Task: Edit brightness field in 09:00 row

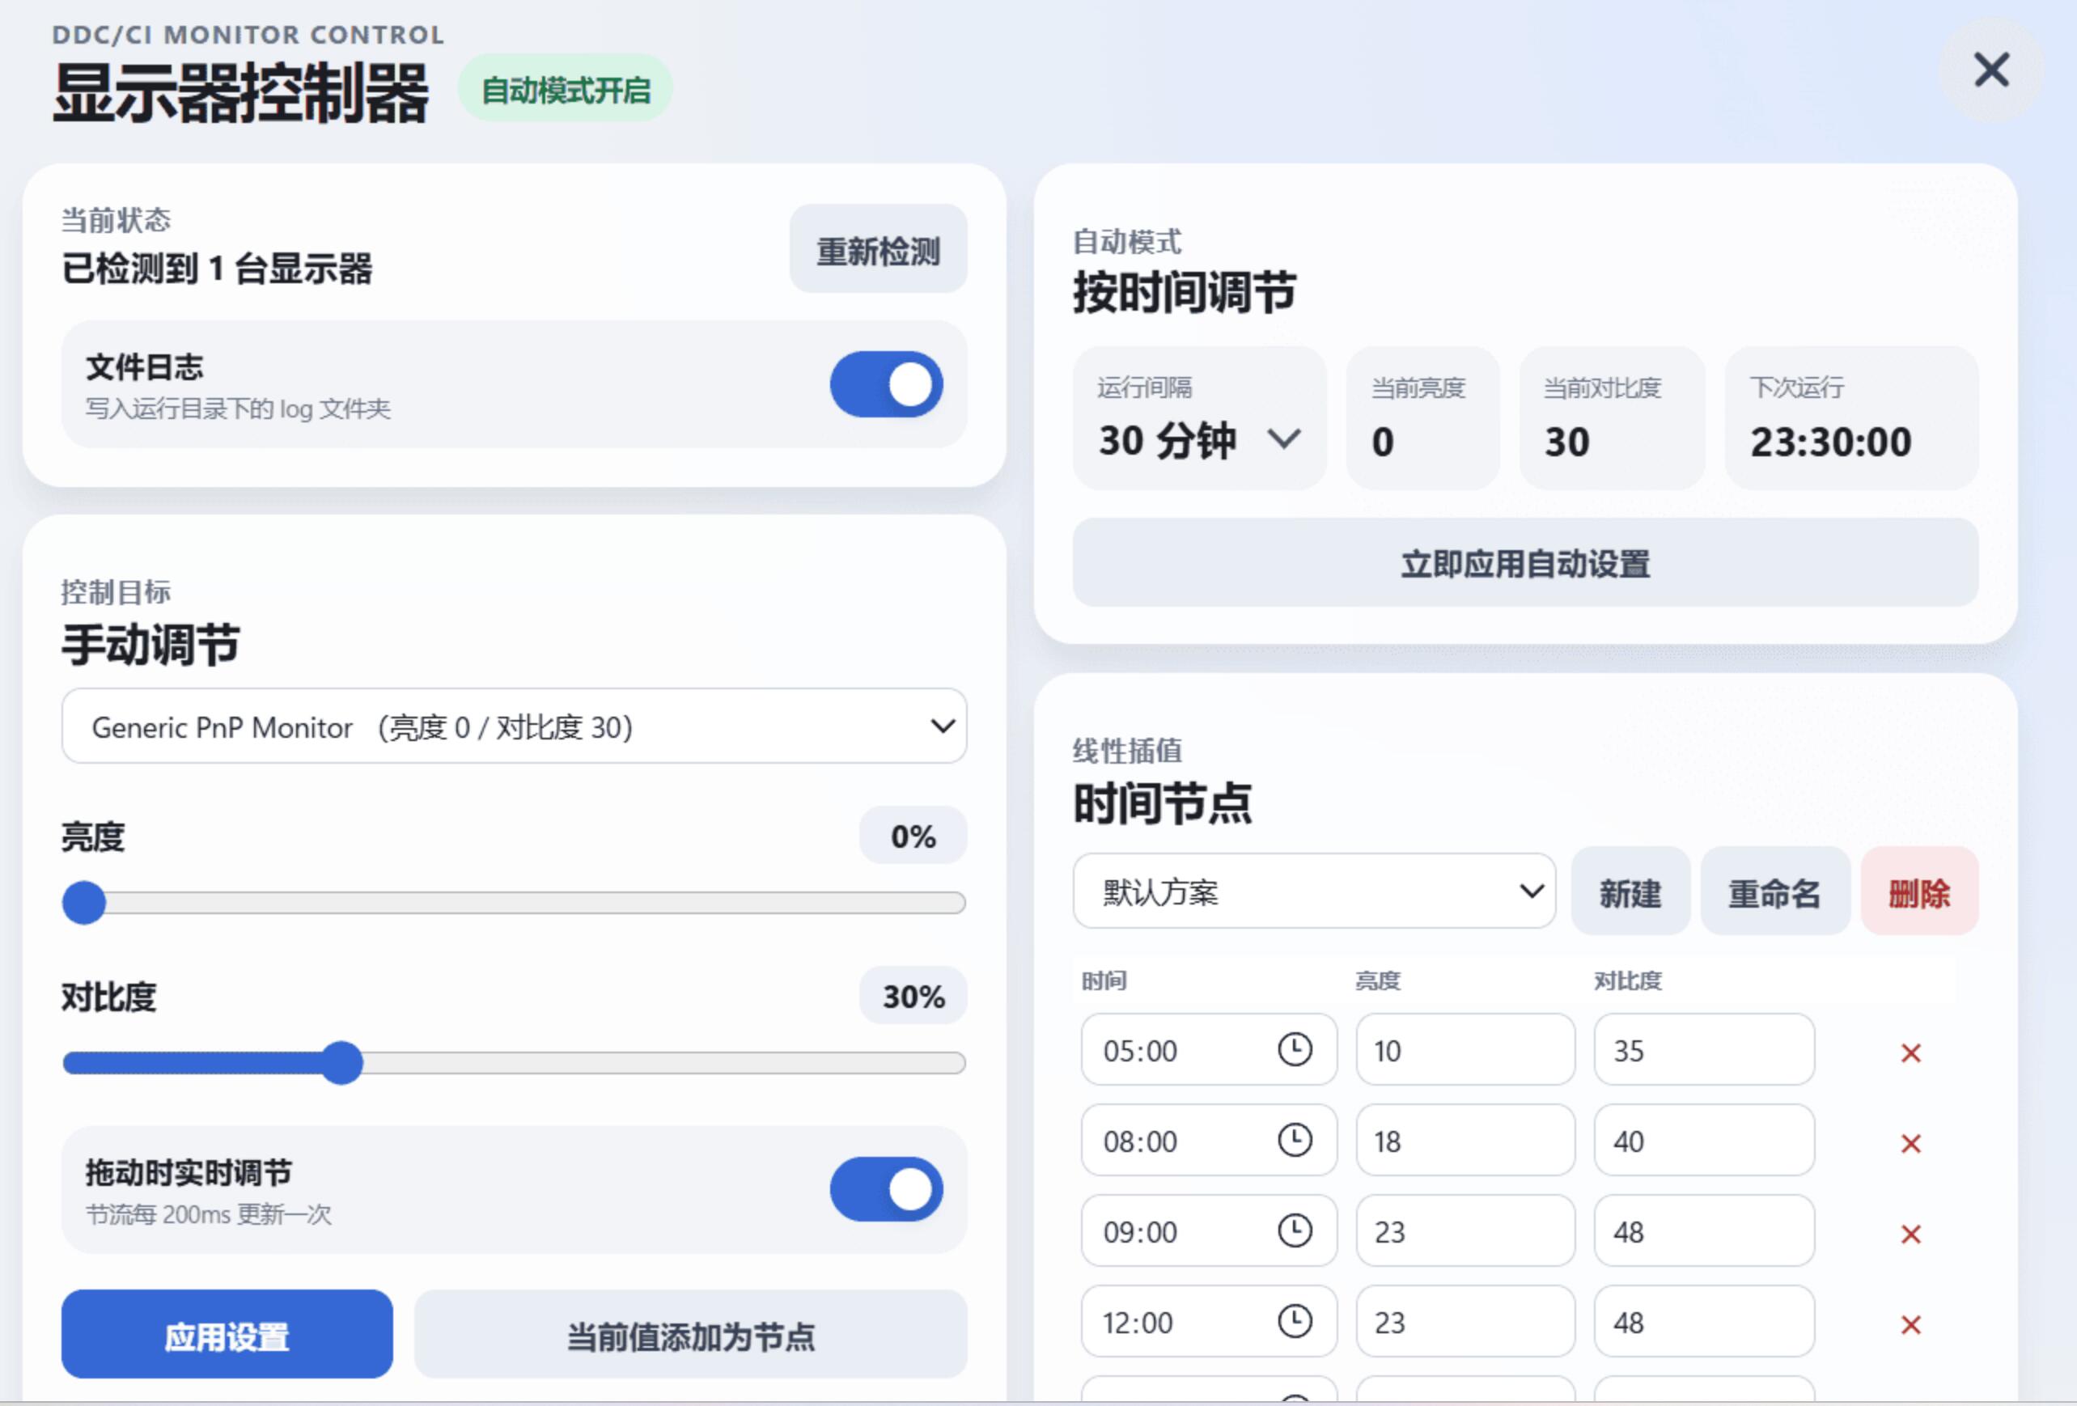Action: (1464, 1230)
